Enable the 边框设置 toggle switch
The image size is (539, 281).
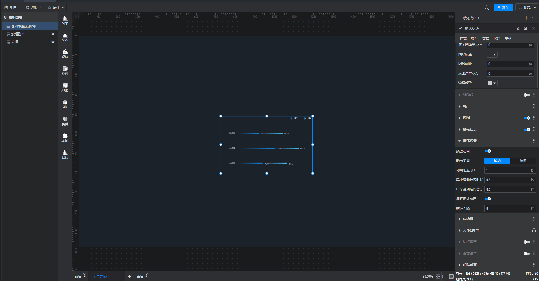527,242
